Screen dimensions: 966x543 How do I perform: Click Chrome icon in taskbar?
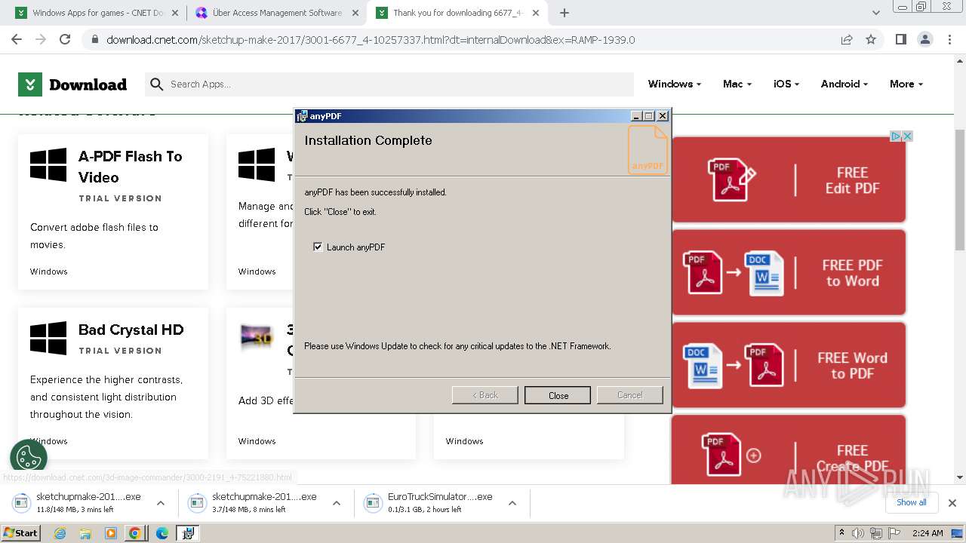(135, 533)
